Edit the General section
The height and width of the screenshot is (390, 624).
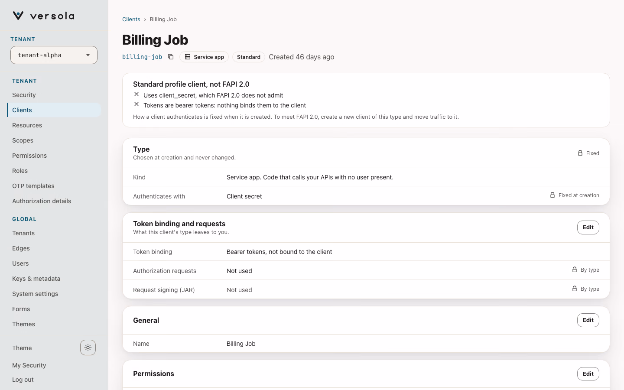tap(588, 320)
